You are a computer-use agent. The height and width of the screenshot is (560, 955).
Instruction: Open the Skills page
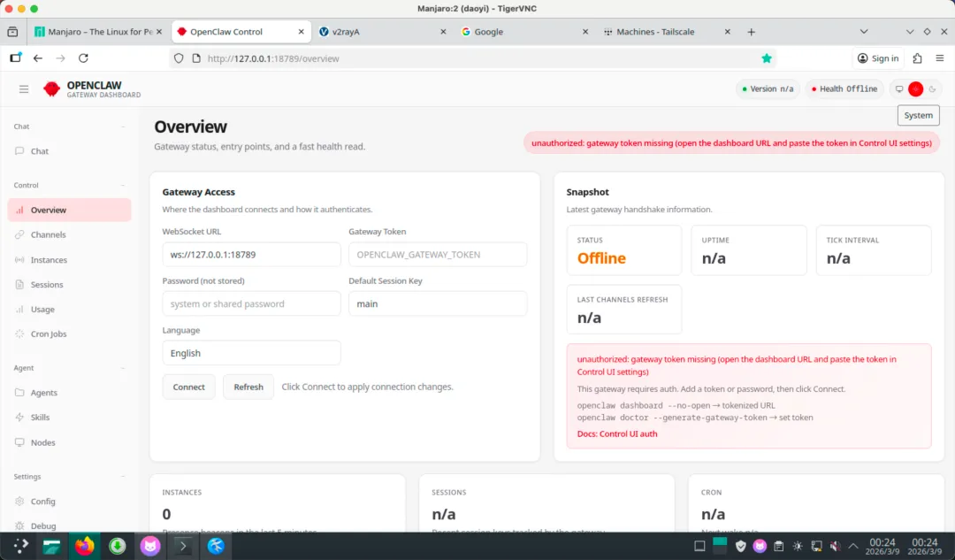point(70,418)
